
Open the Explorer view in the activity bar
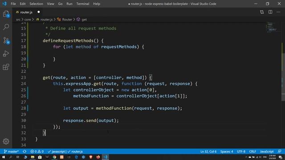tap(6, 14)
